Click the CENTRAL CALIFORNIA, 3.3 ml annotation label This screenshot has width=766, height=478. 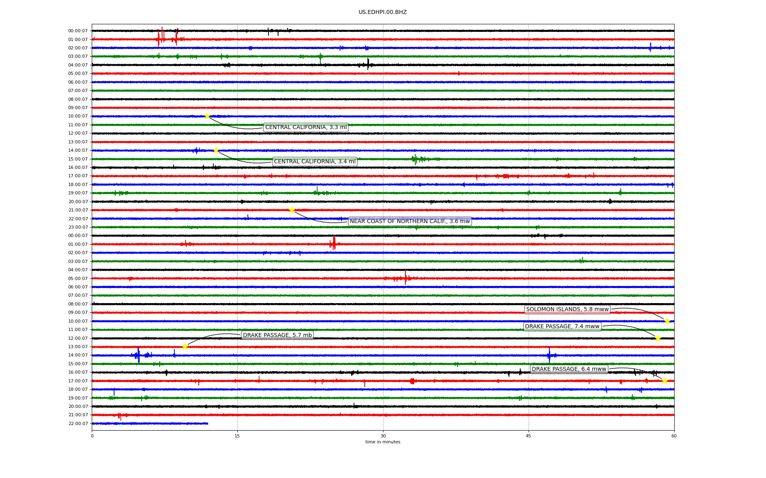(x=306, y=127)
